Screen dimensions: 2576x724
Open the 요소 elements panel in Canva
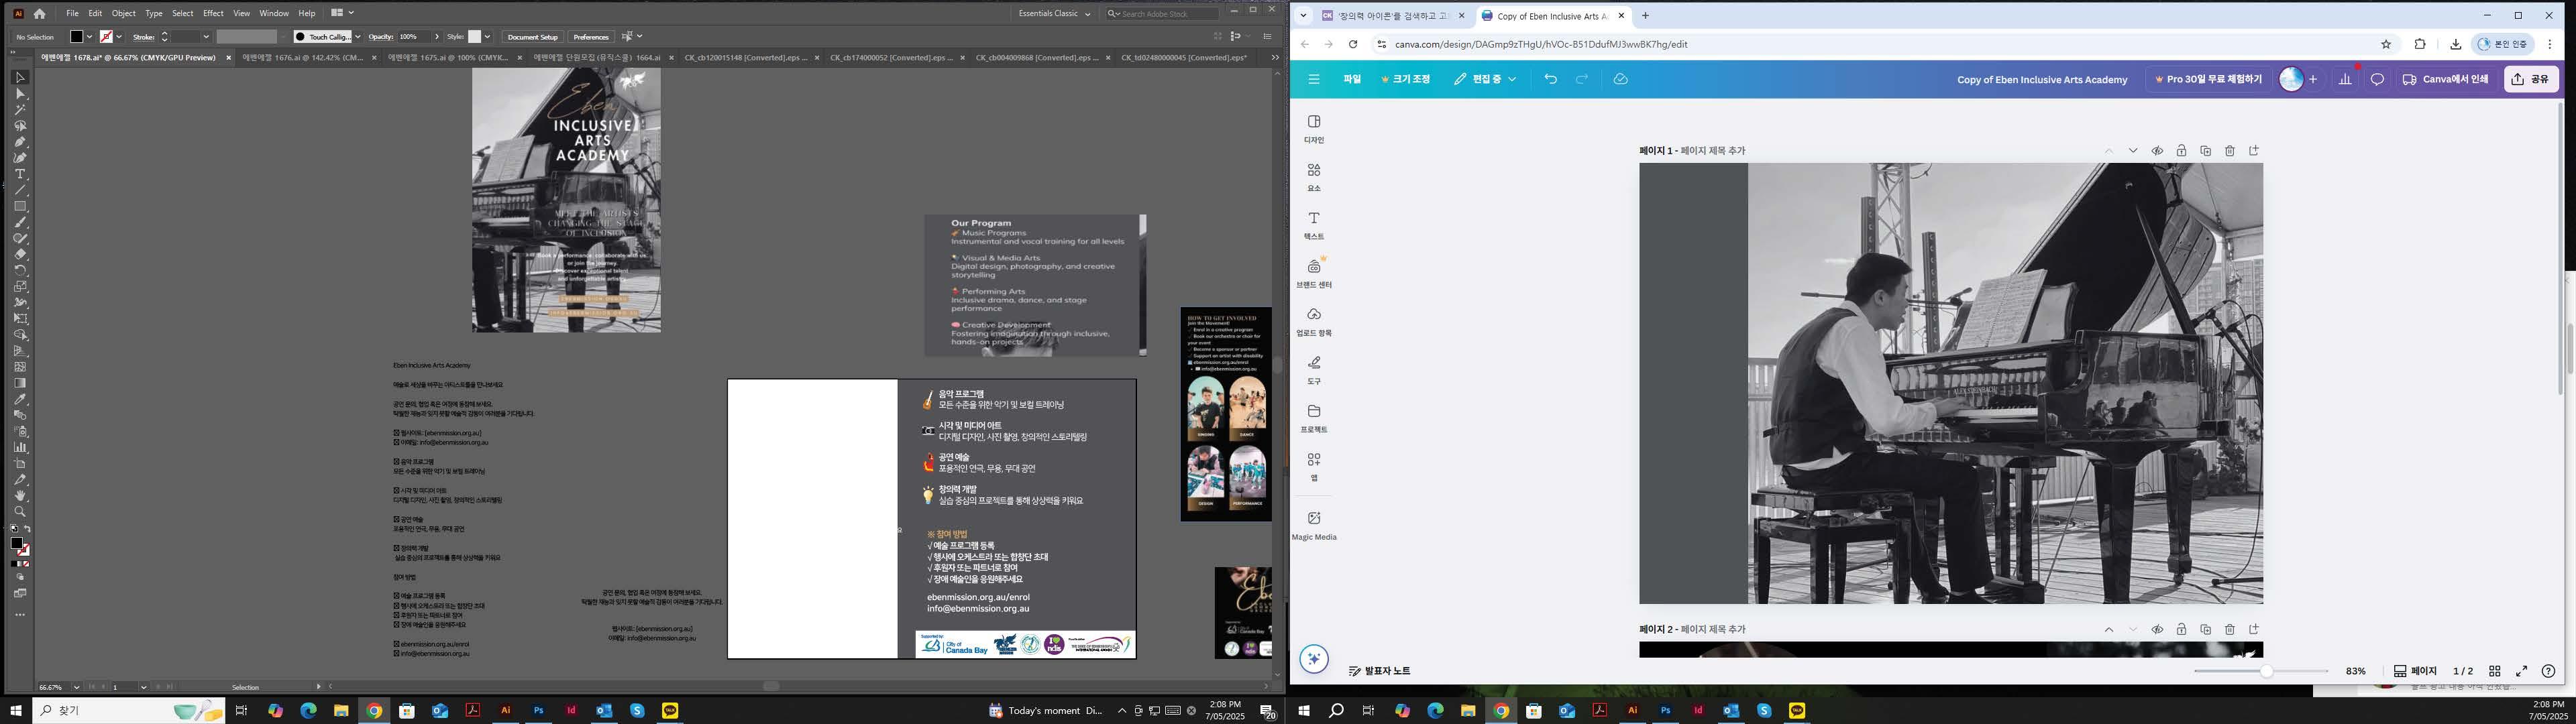(x=1314, y=177)
